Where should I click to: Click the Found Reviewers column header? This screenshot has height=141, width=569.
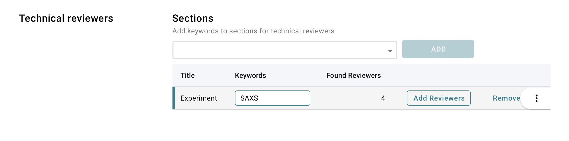(x=354, y=76)
